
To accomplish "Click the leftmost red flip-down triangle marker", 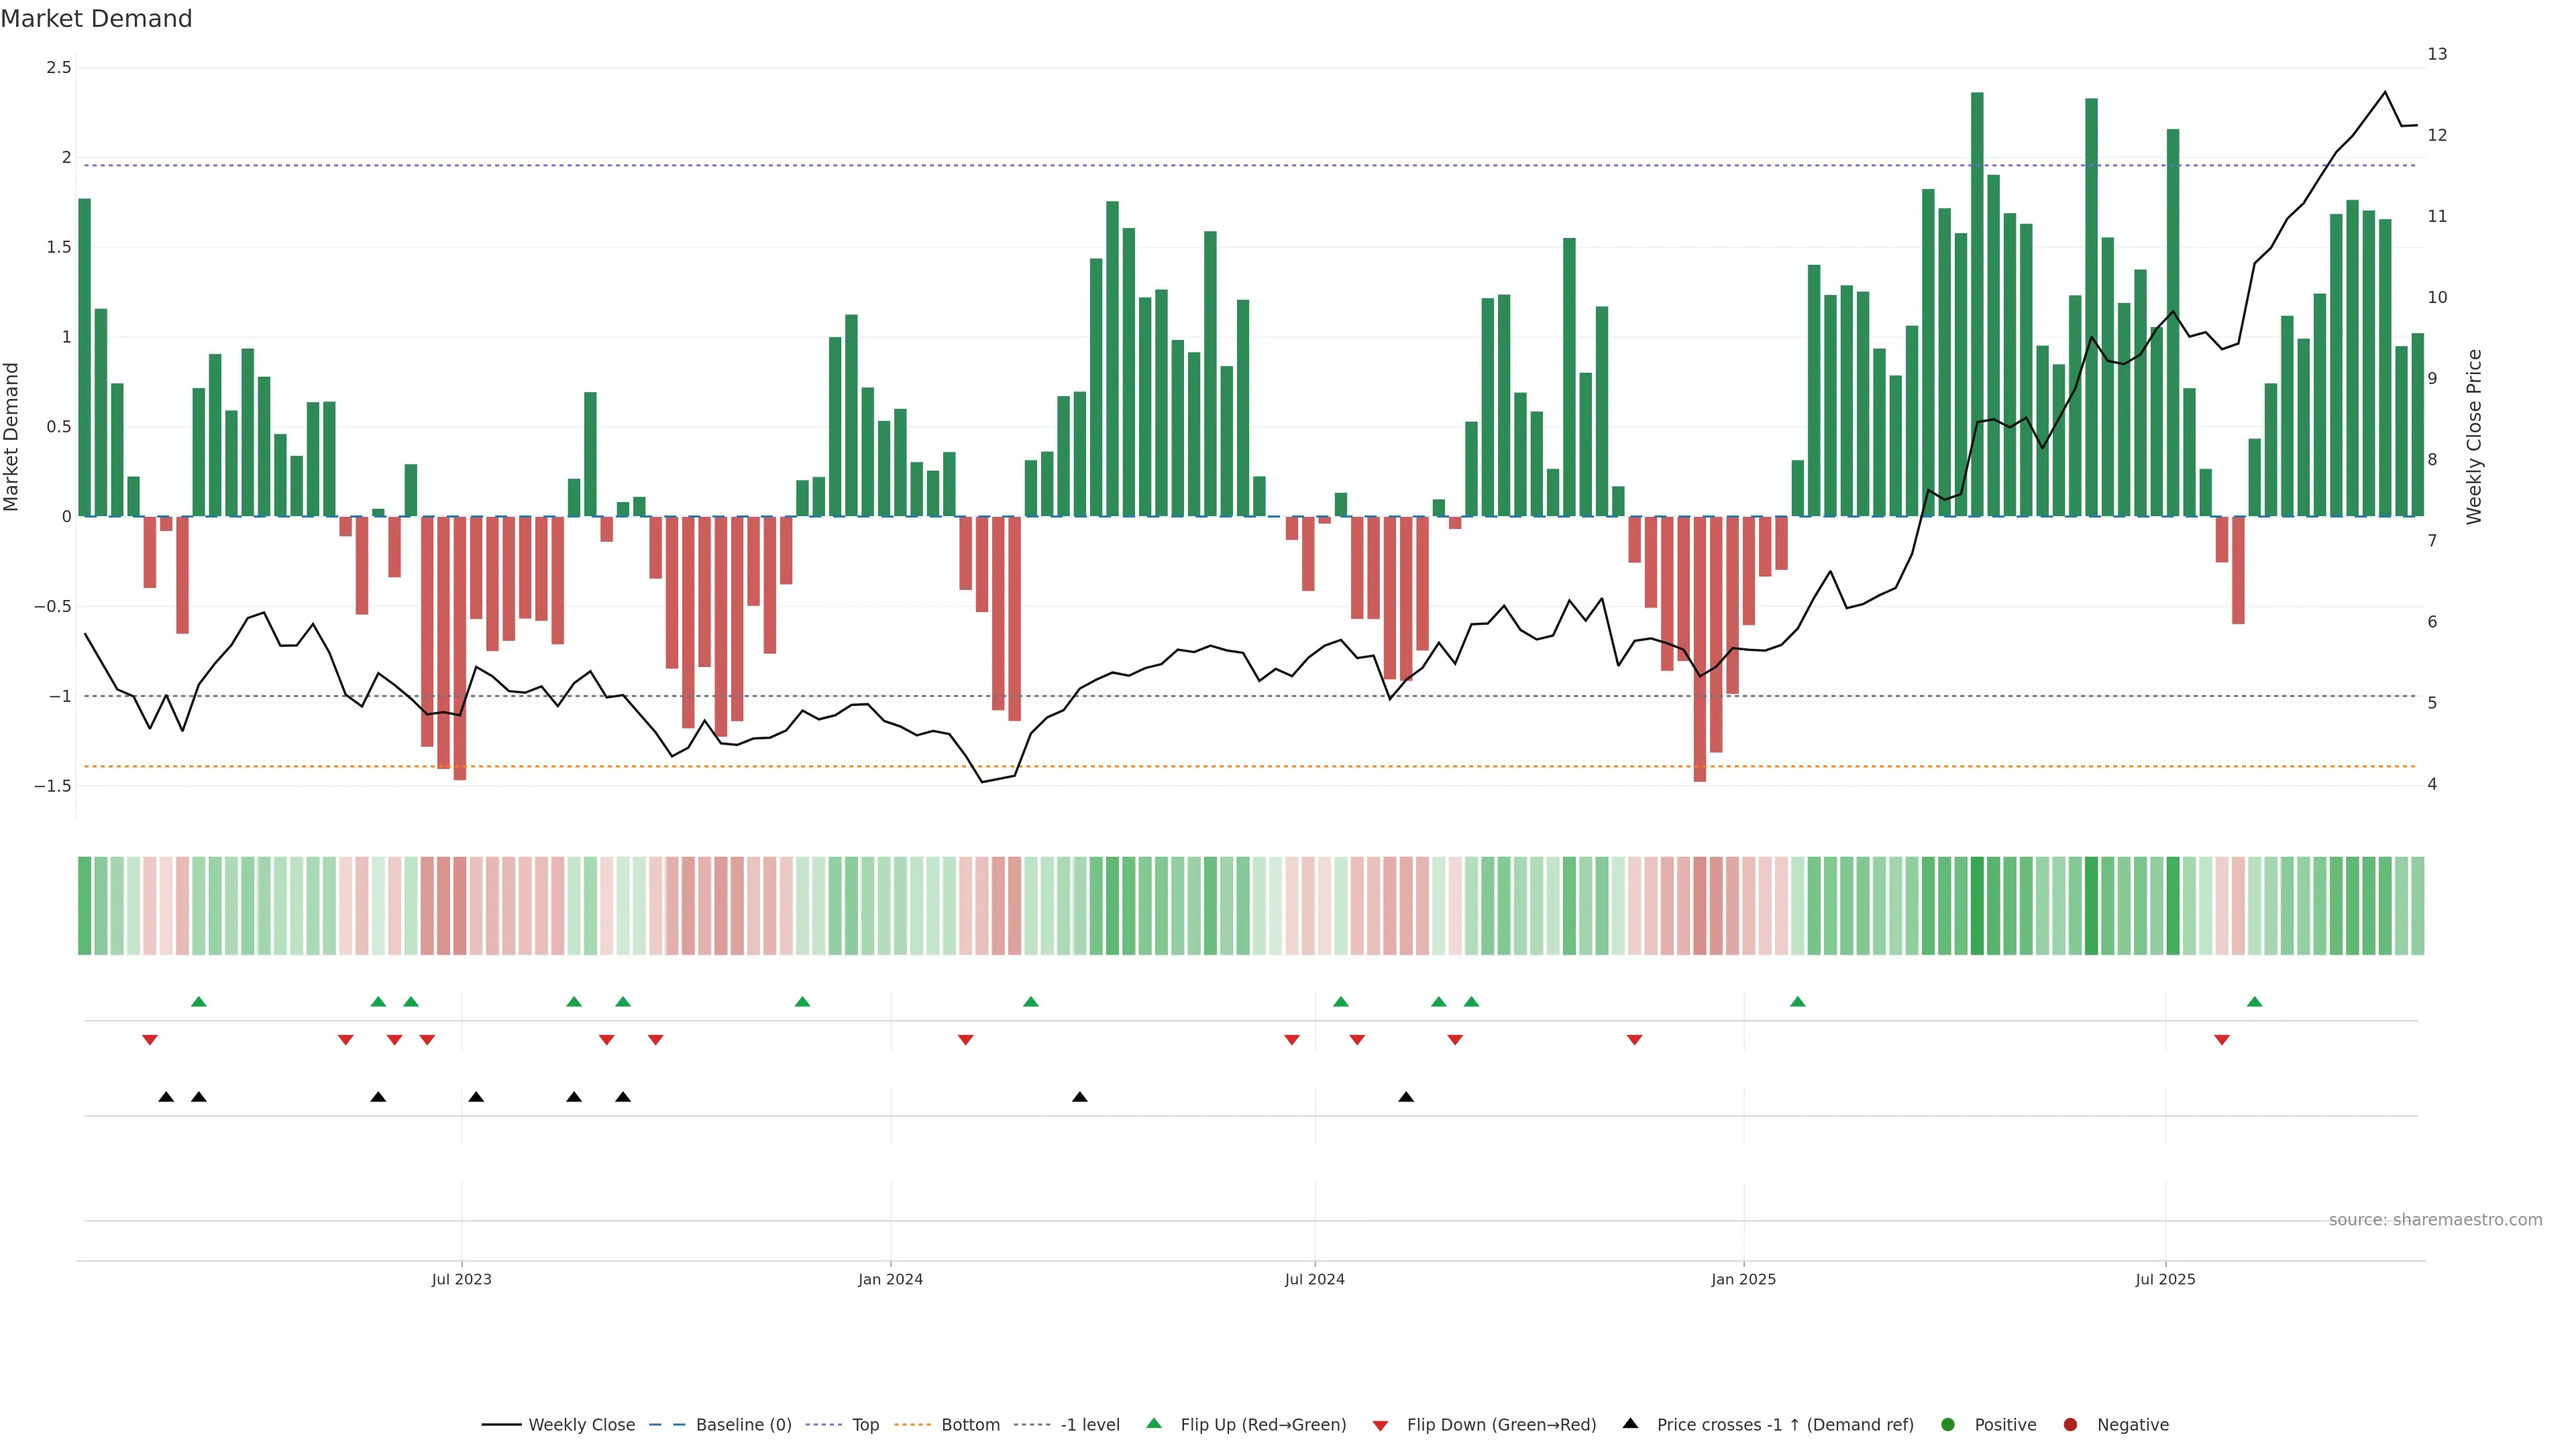I will click(150, 1040).
